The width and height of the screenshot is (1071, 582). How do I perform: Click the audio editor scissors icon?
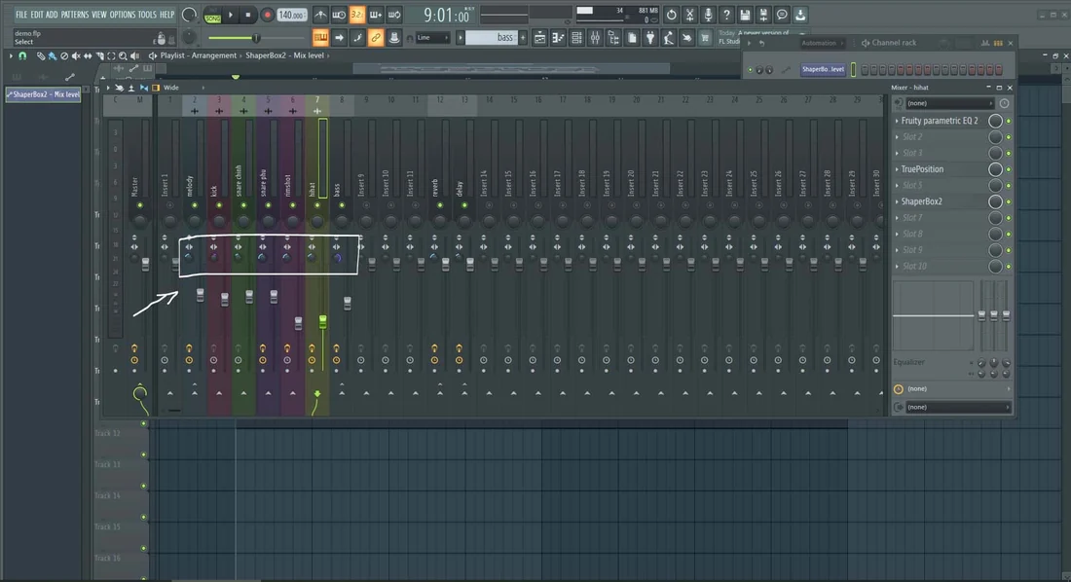690,15
